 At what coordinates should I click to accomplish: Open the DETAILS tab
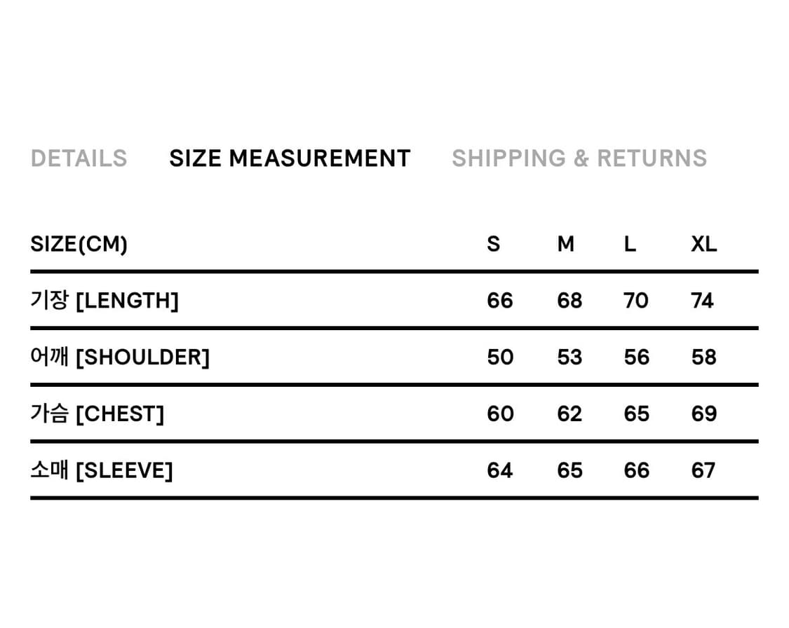(x=79, y=158)
